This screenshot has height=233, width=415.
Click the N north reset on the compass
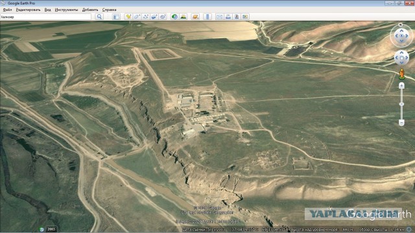401,25
